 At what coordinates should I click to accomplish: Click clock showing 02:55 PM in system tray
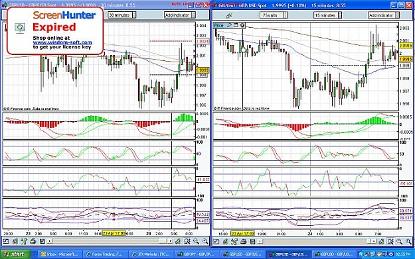click(403, 254)
